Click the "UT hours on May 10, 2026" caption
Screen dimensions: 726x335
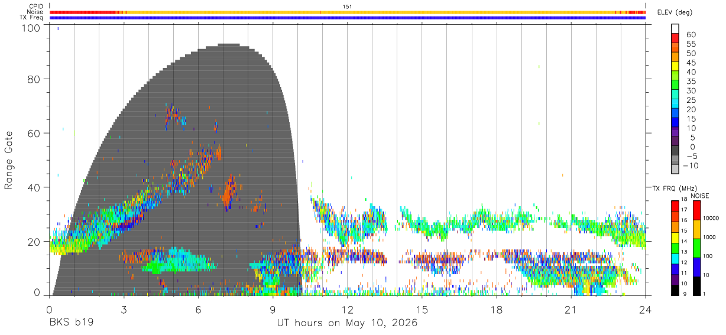click(x=347, y=323)
